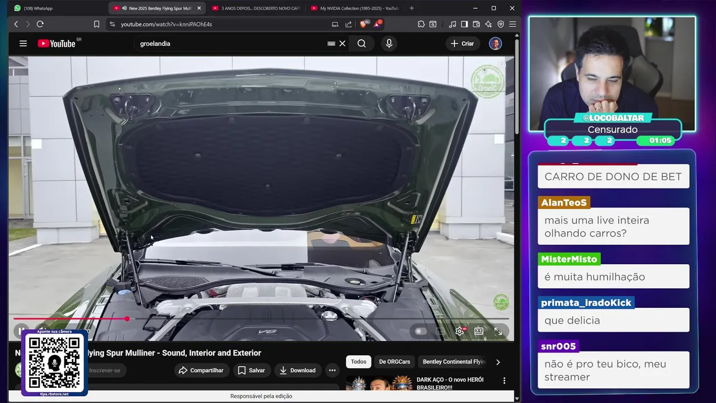This screenshot has height=403, width=716.
Task: Share this page from the address bar
Action: click(348, 24)
